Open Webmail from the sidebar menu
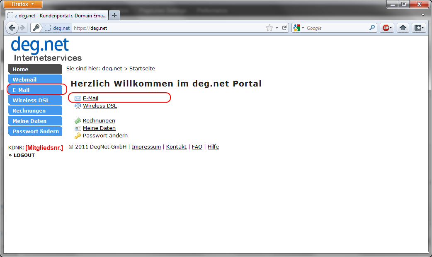Viewport: 432px width, 257px height. (35, 79)
